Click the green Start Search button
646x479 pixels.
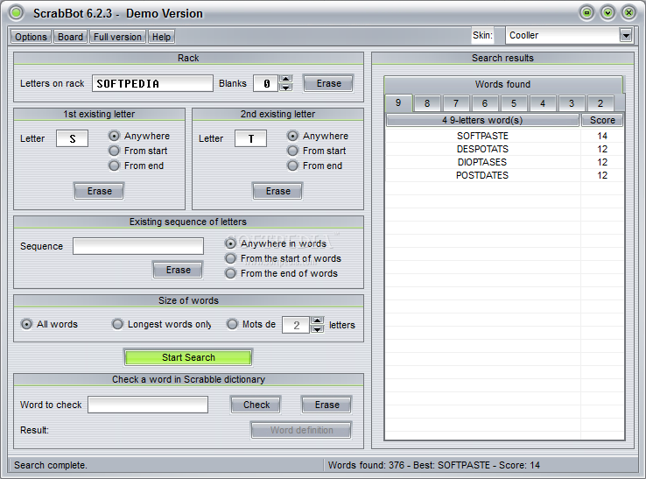[x=188, y=357]
